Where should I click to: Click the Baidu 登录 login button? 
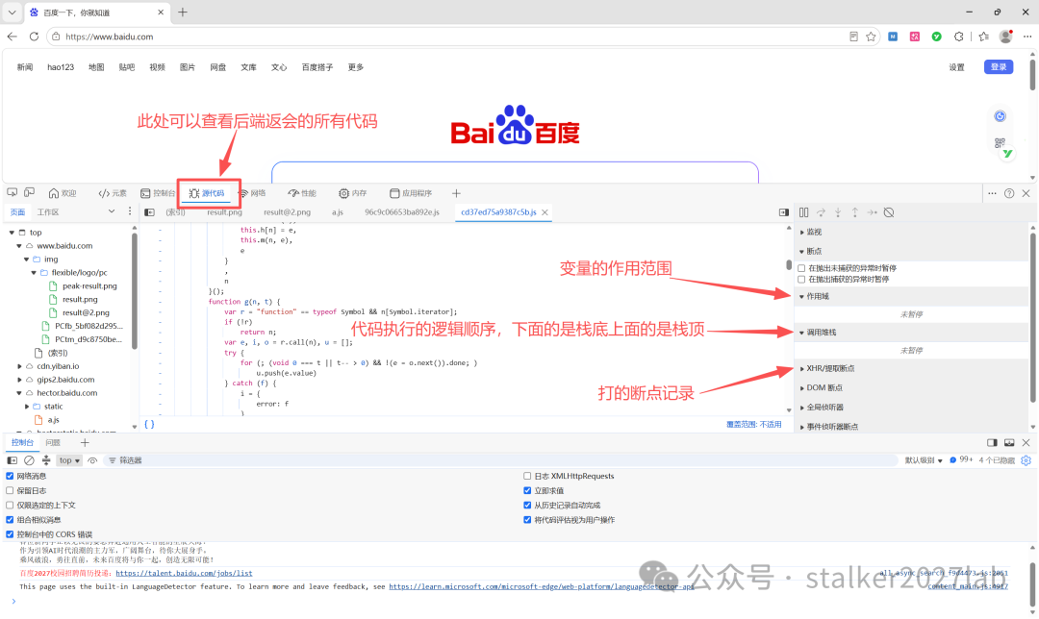click(x=999, y=67)
